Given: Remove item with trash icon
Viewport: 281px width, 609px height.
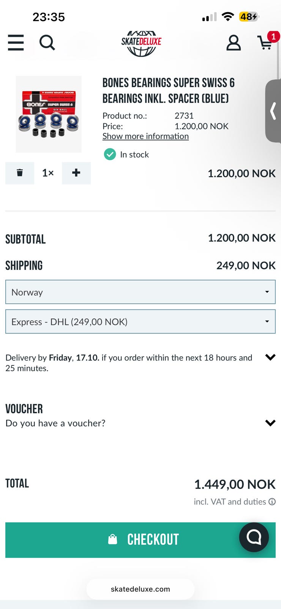Looking at the screenshot, I should 20,173.
